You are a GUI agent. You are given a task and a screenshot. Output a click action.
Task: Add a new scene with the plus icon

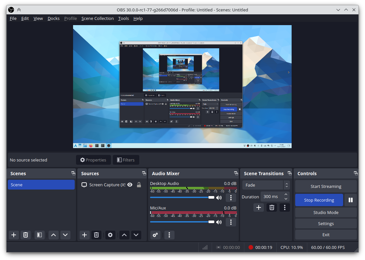tap(14, 235)
